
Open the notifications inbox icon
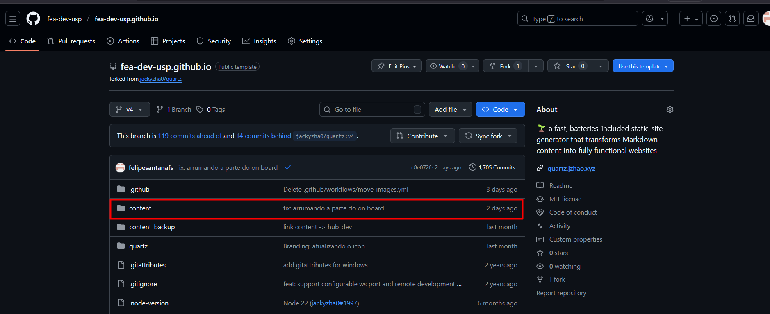coord(751,19)
